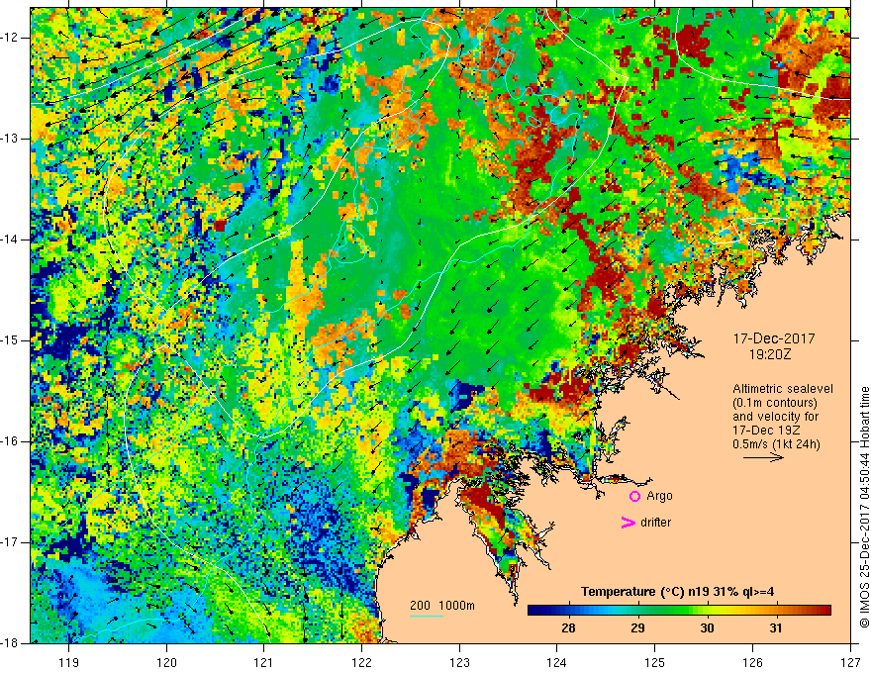Click longitude axis label '125'

point(655,662)
